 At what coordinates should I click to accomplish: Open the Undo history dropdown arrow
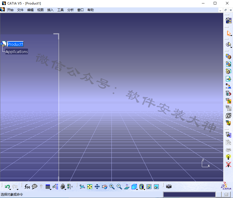(10, 190)
